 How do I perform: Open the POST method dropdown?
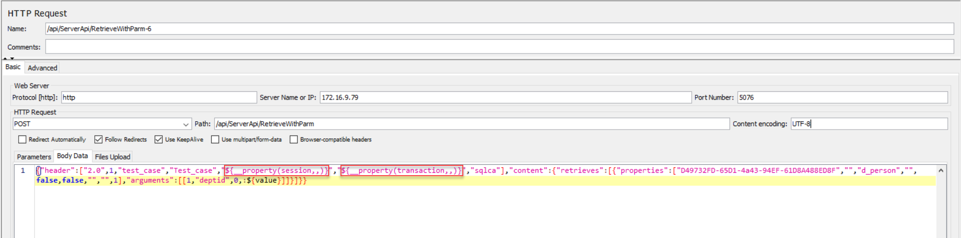185,124
